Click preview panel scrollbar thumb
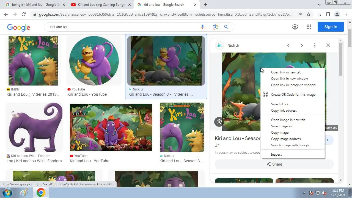The height and width of the screenshot is (198, 352). point(340,59)
